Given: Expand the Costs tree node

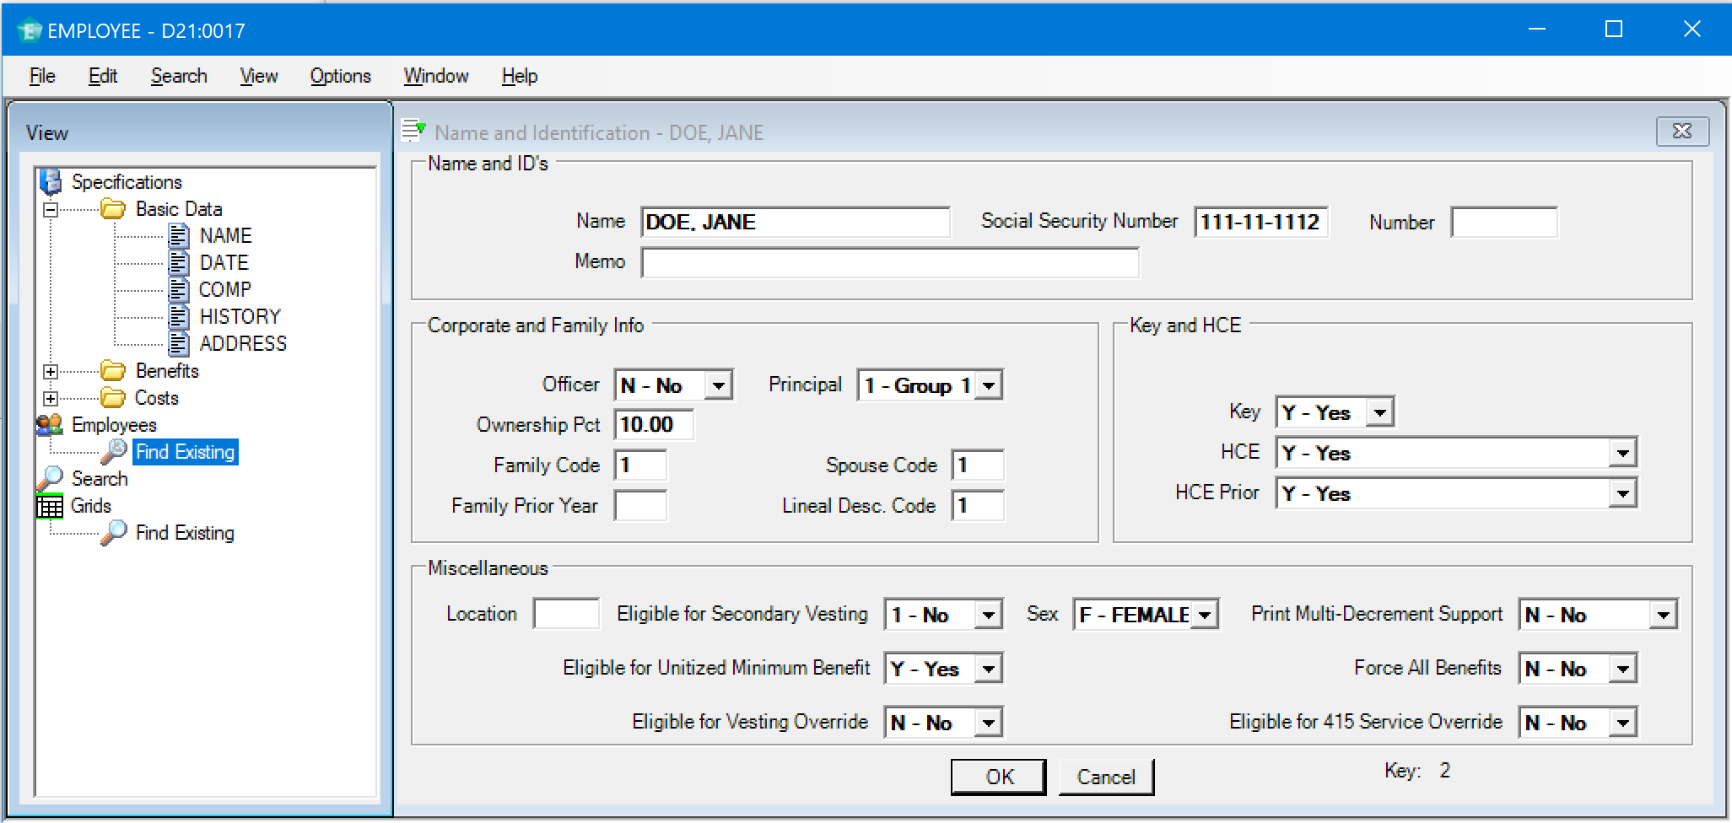Looking at the screenshot, I should (x=51, y=398).
